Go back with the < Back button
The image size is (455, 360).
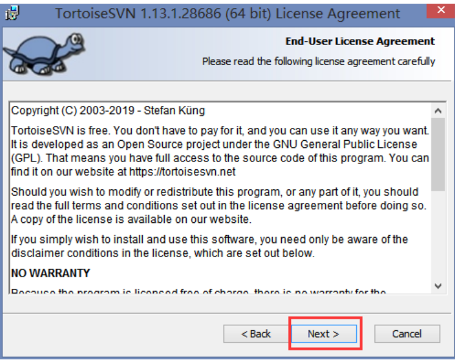click(256, 334)
